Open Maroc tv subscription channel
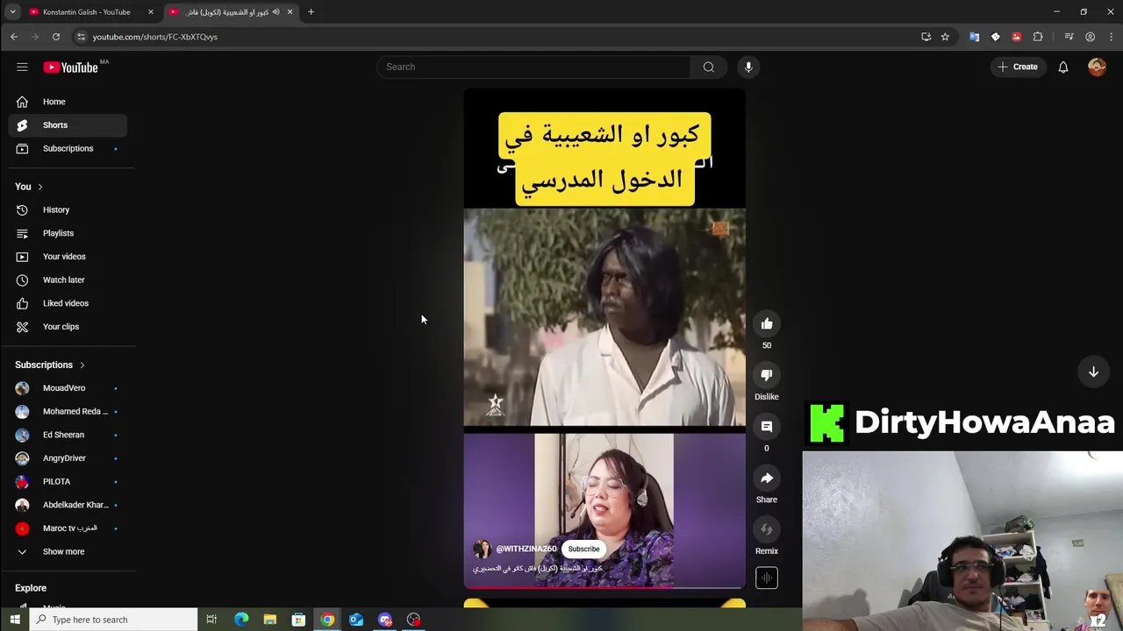The image size is (1123, 631). 68,528
